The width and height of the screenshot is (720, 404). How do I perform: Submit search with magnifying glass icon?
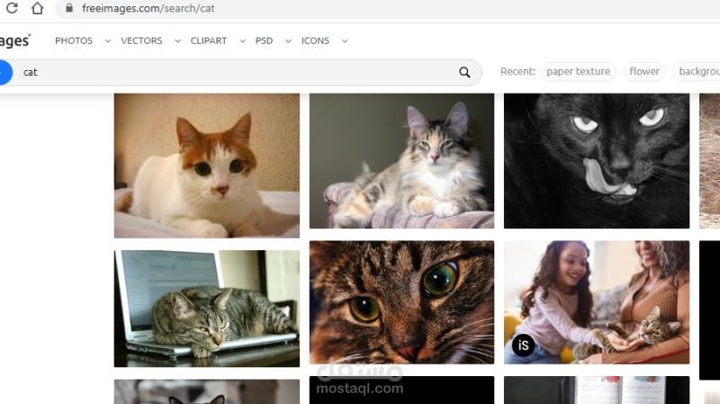tap(464, 72)
